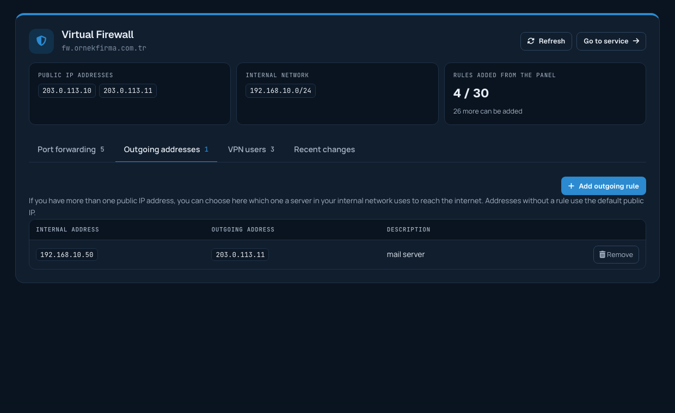The width and height of the screenshot is (675, 413).
Task: Click the Internal Address column header
Action: [x=67, y=229]
